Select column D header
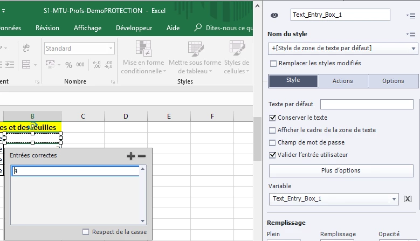 tap(126, 116)
